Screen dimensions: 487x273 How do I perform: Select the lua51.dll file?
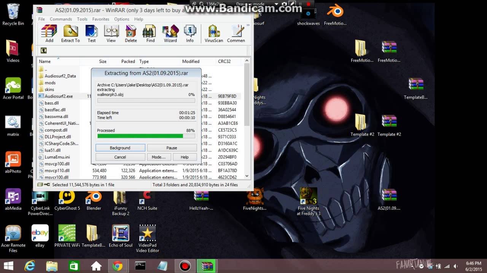49,150
